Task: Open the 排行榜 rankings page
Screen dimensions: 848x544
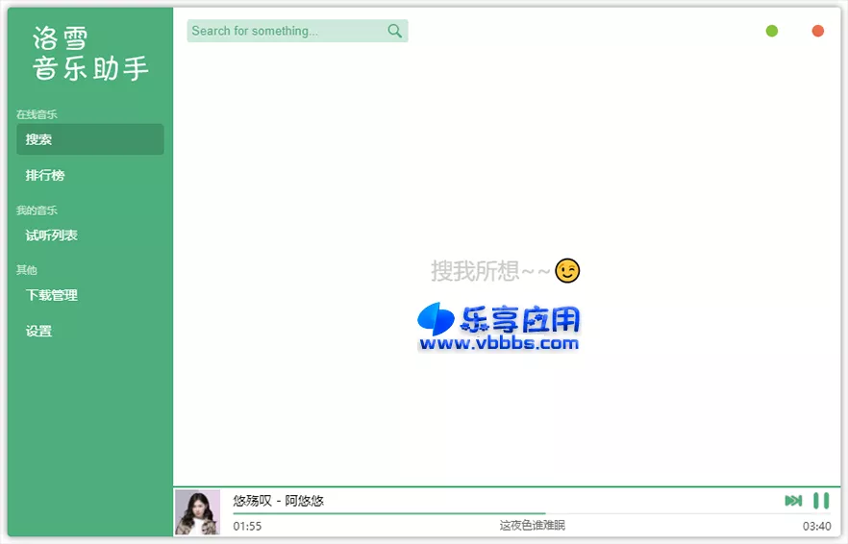Action: click(89, 175)
